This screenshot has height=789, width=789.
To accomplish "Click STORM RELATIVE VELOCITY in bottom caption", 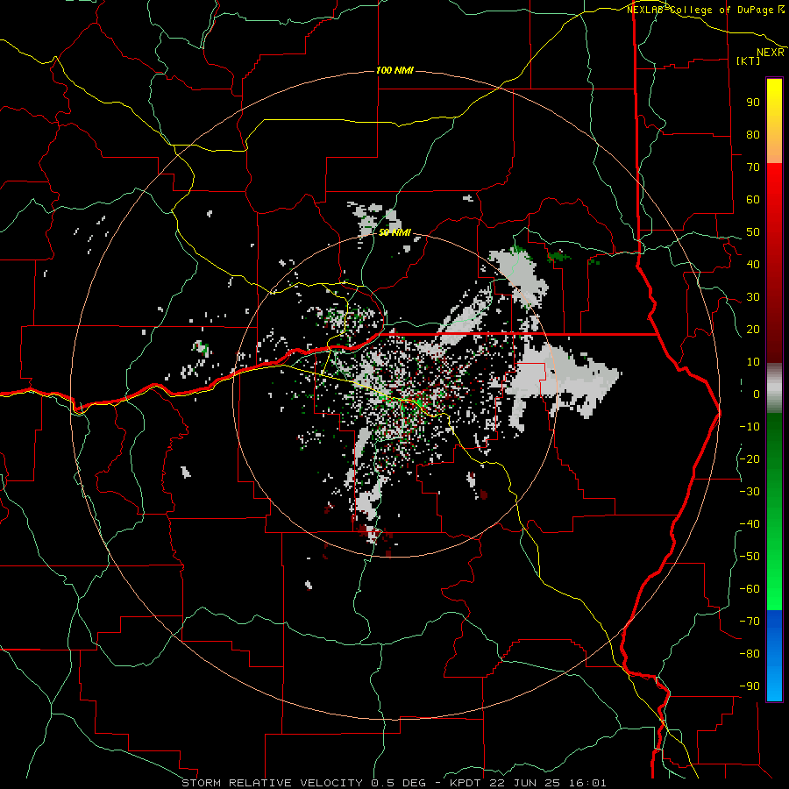I will pos(273,783).
